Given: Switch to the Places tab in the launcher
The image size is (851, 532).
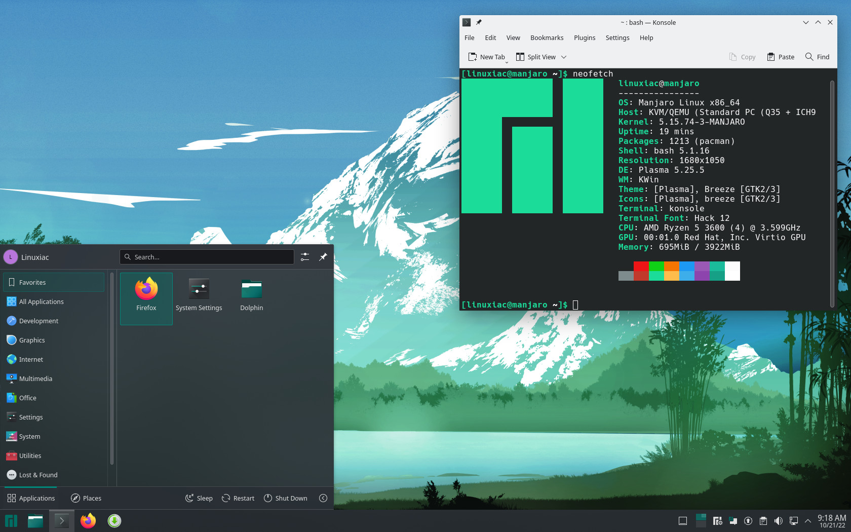Looking at the screenshot, I should [x=86, y=498].
